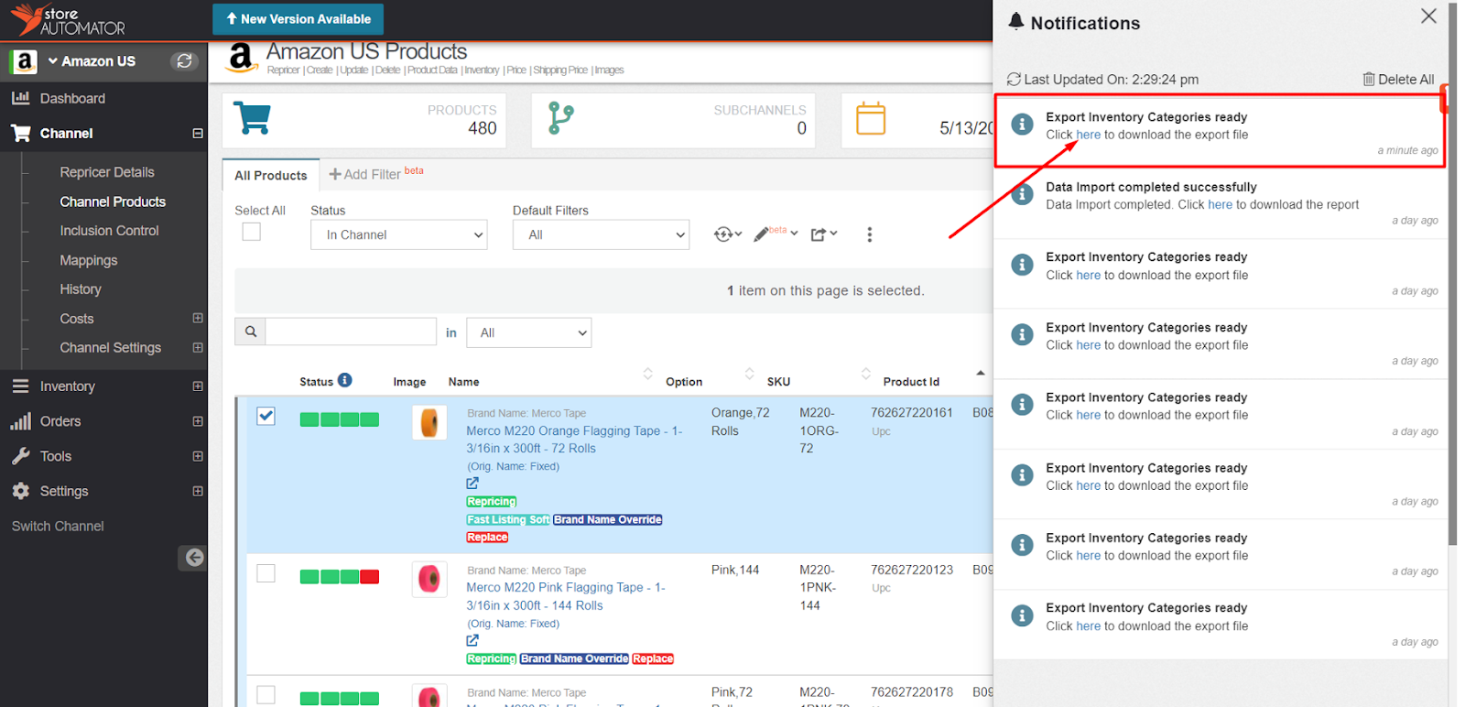Screen dimensions: 1465x707
Task: Click the Pink 144 Rolls row status bar
Action: (340, 577)
